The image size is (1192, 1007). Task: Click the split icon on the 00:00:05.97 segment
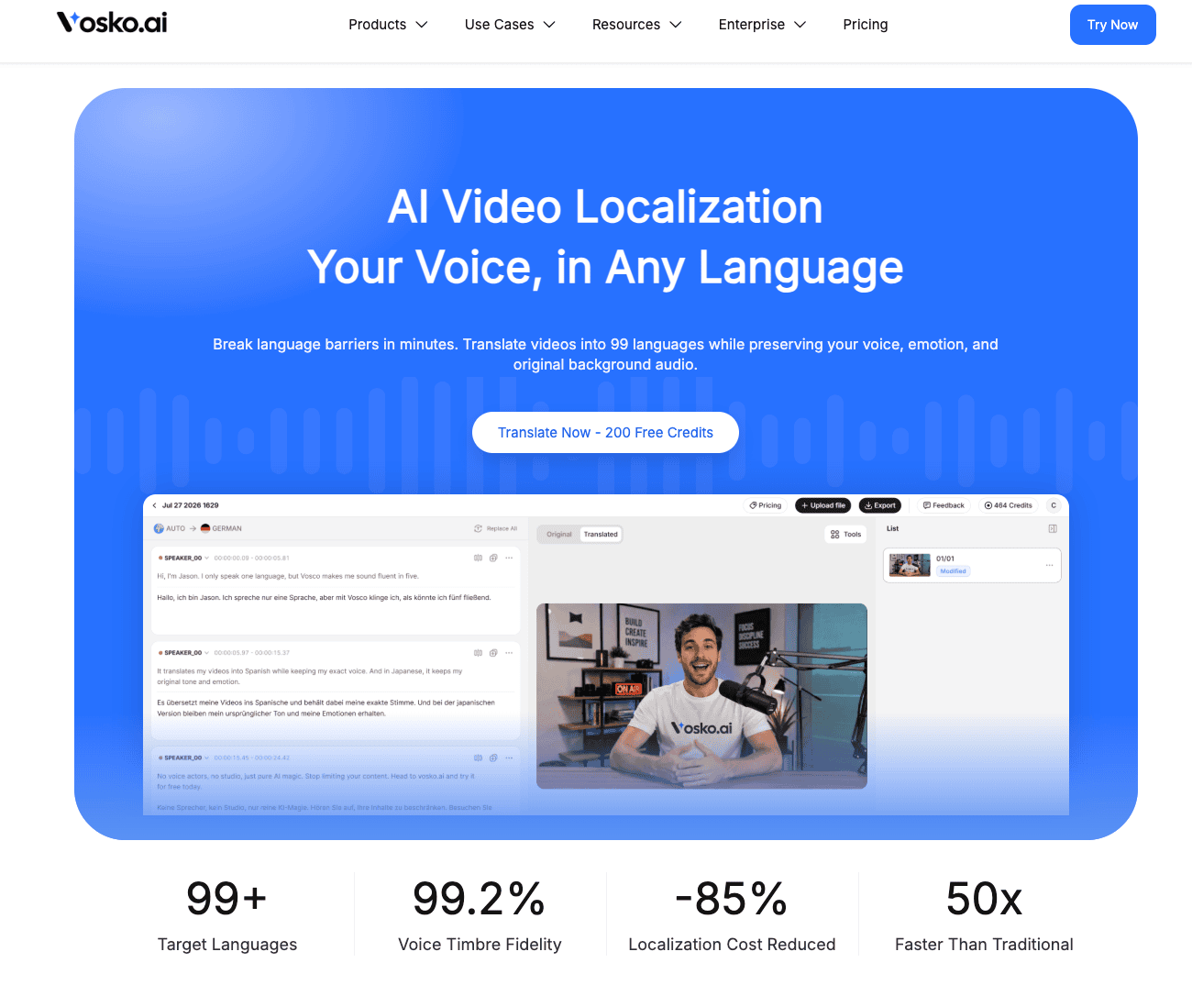coord(478,653)
